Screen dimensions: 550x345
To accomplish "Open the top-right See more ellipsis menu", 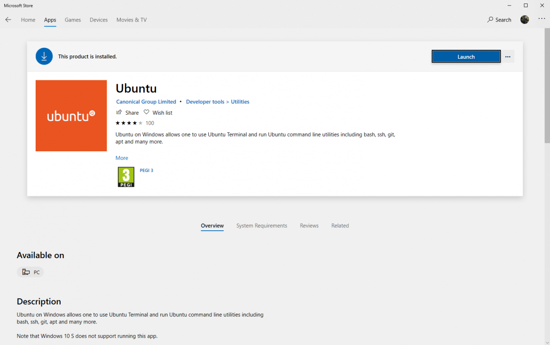I will (541, 19).
